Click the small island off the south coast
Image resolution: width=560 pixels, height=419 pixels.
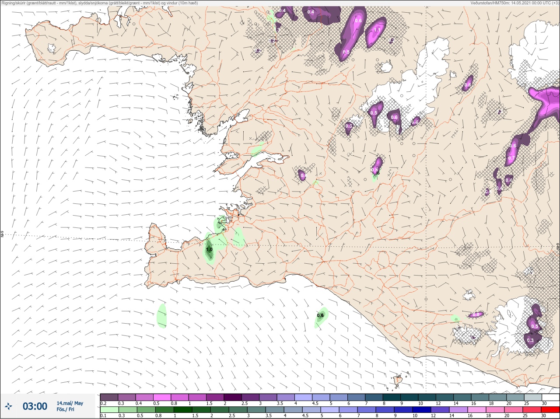398,380
